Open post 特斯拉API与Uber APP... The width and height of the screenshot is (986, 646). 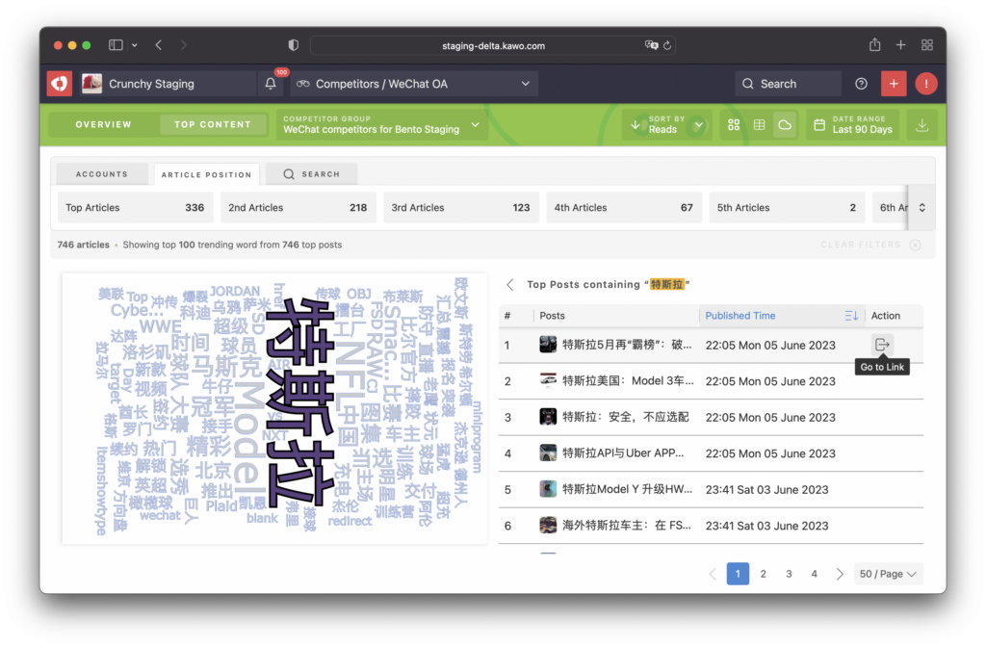623,453
